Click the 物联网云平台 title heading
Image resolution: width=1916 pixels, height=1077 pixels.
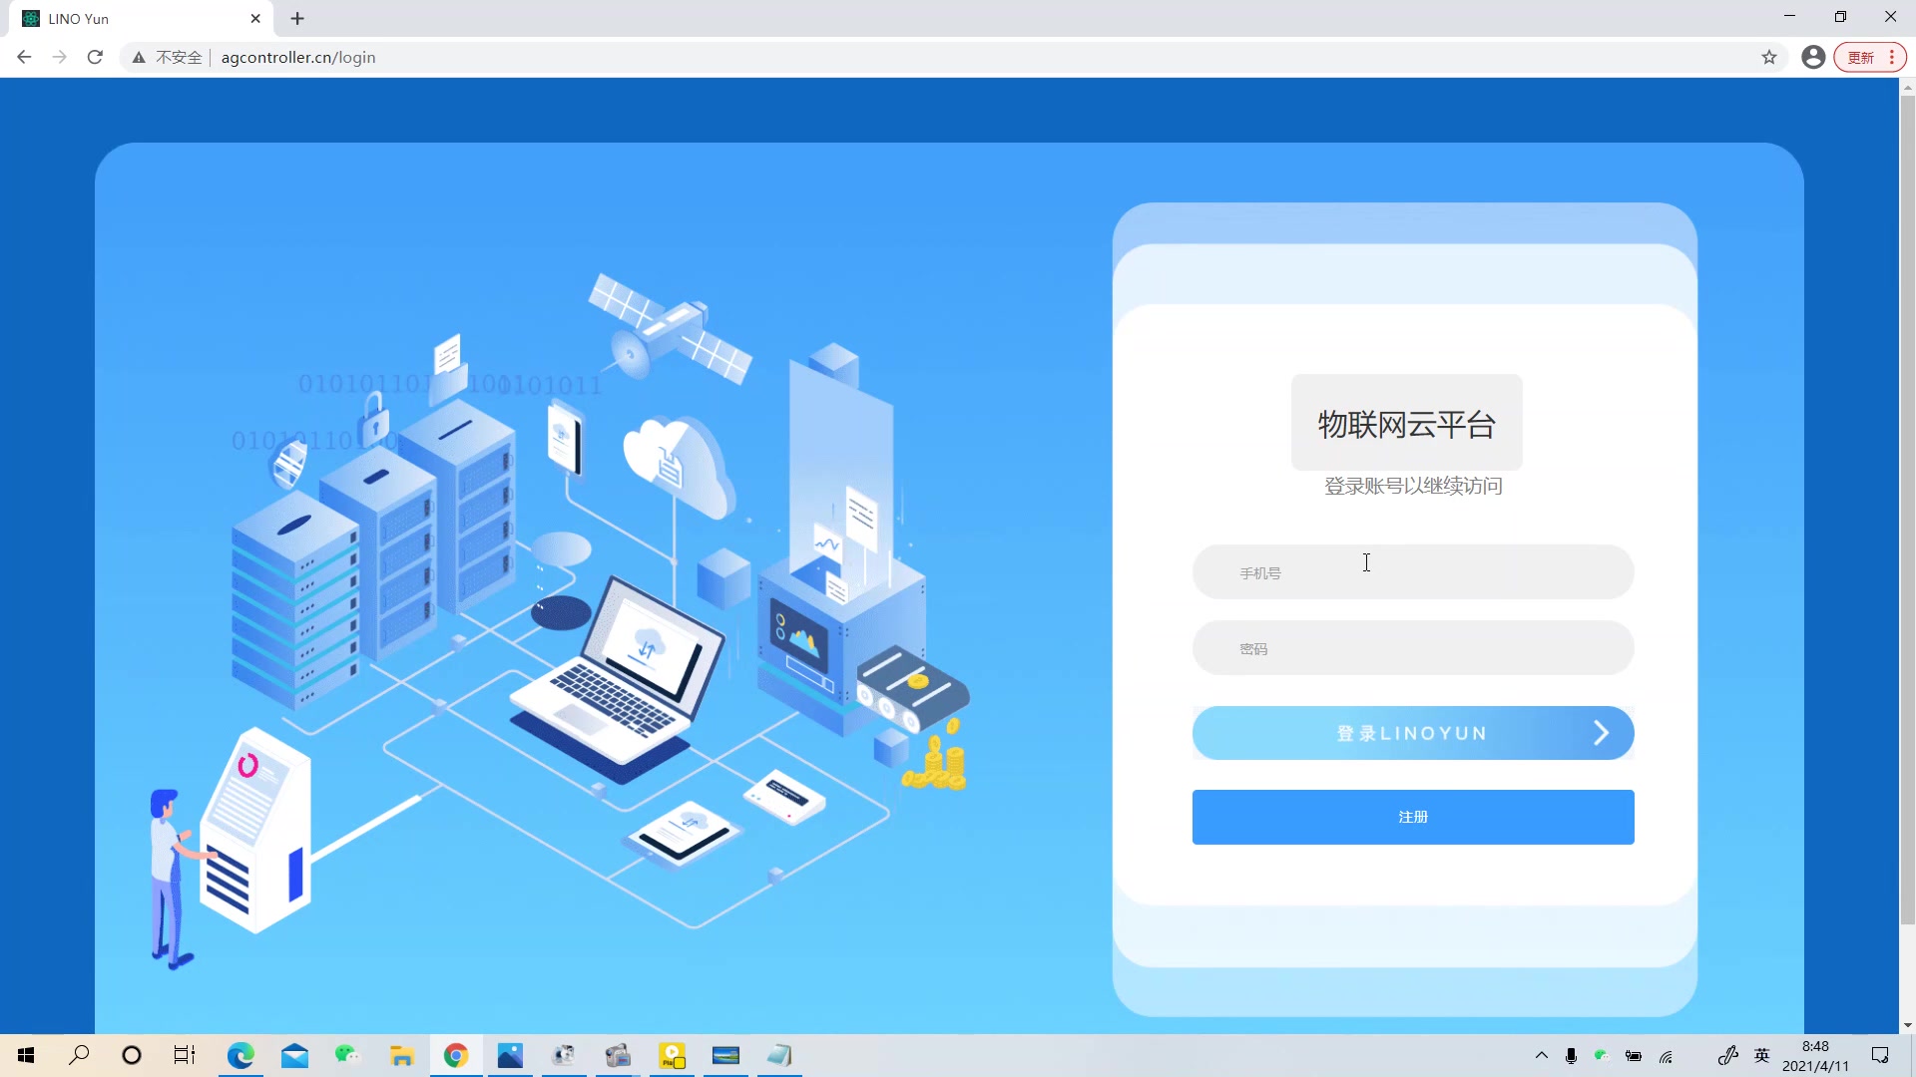point(1407,424)
